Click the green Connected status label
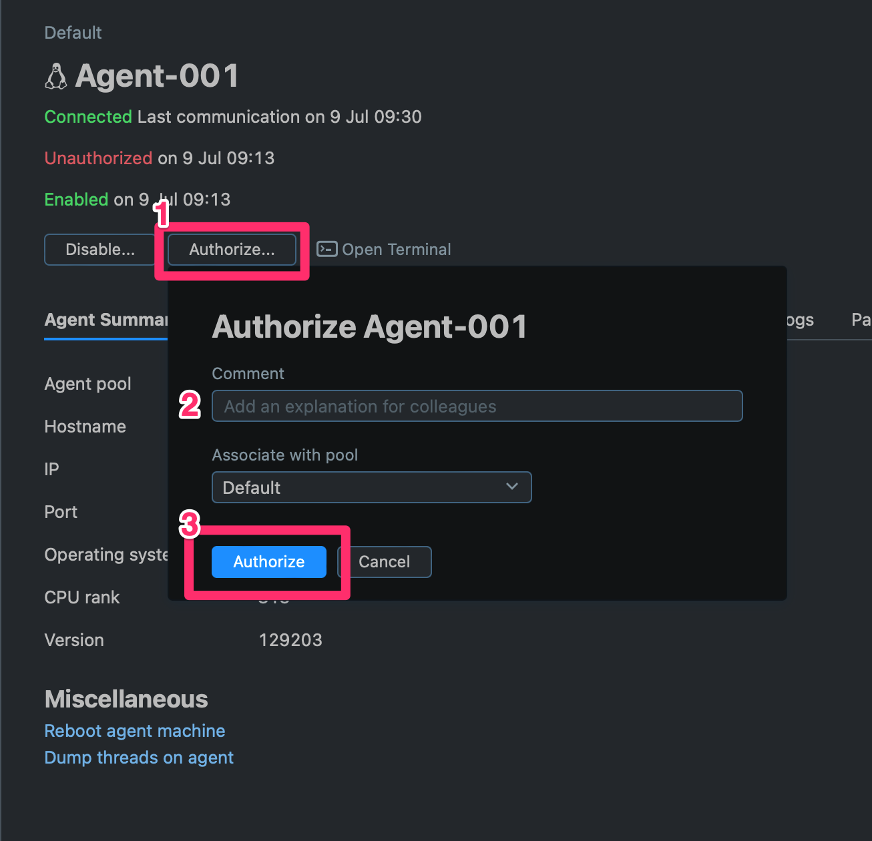872x841 pixels. tap(87, 116)
